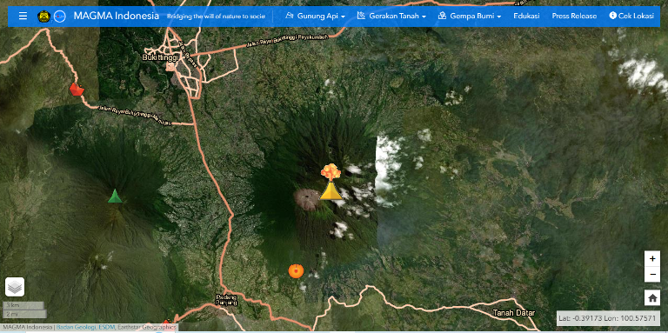The height and width of the screenshot is (333, 668).
Task: Expand the Gunung Api dropdown menu
Action: [315, 17]
